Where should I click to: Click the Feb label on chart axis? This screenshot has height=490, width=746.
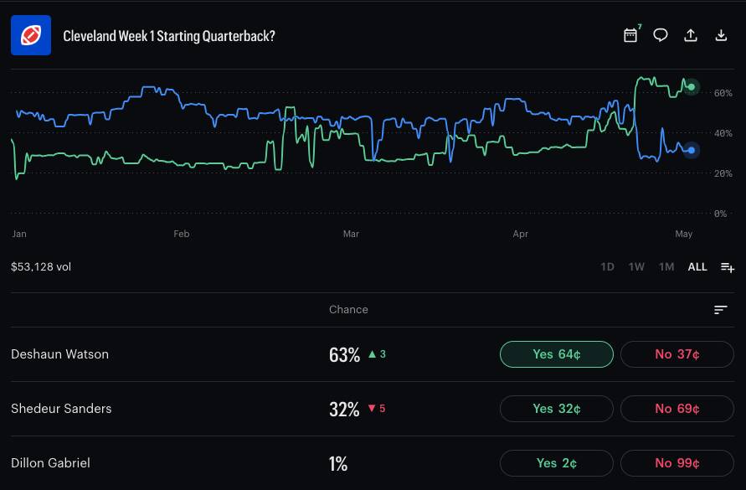[181, 234]
